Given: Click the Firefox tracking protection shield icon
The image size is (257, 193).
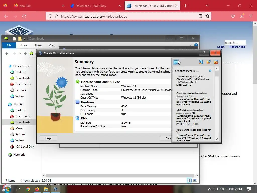Looking at the screenshot, I should pos(50,16).
